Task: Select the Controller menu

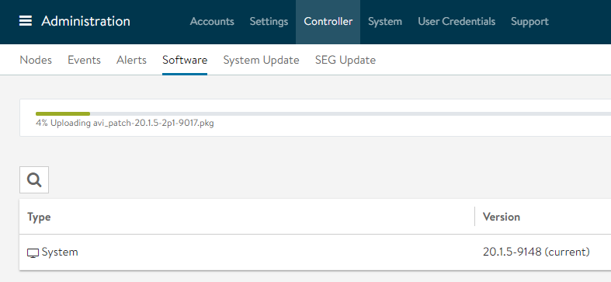Action: 328,21
